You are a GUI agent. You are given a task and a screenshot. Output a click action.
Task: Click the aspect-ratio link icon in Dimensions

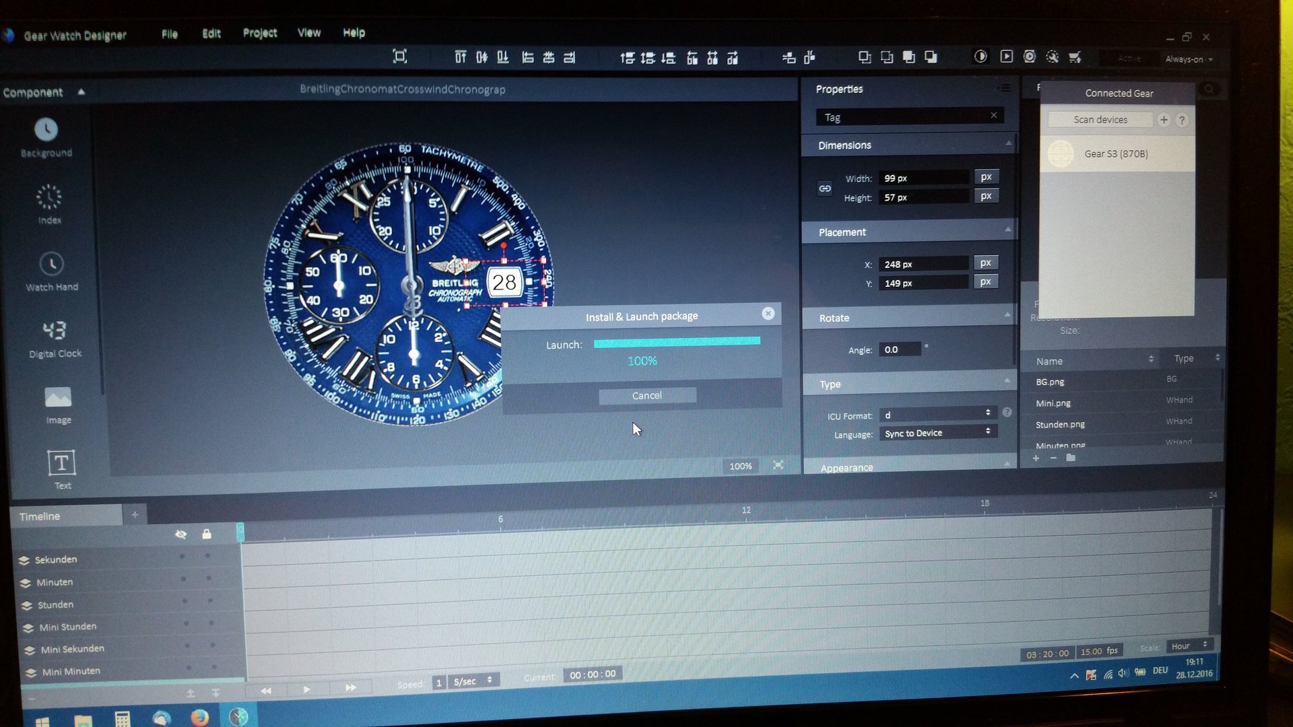pyautogui.click(x=825, y=188)
